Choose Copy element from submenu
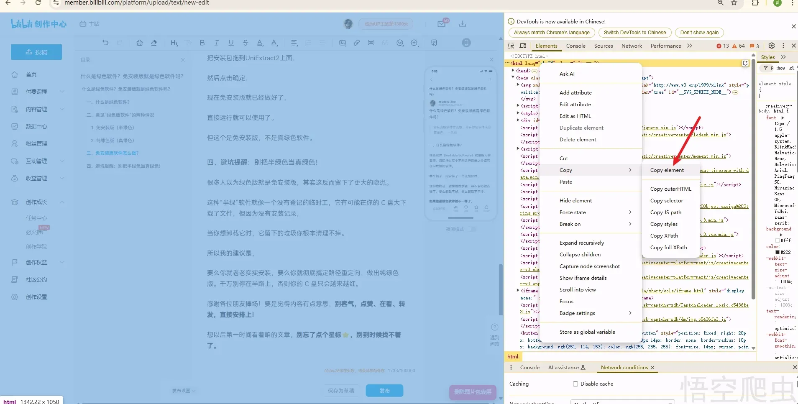 [x=667, y=170]
